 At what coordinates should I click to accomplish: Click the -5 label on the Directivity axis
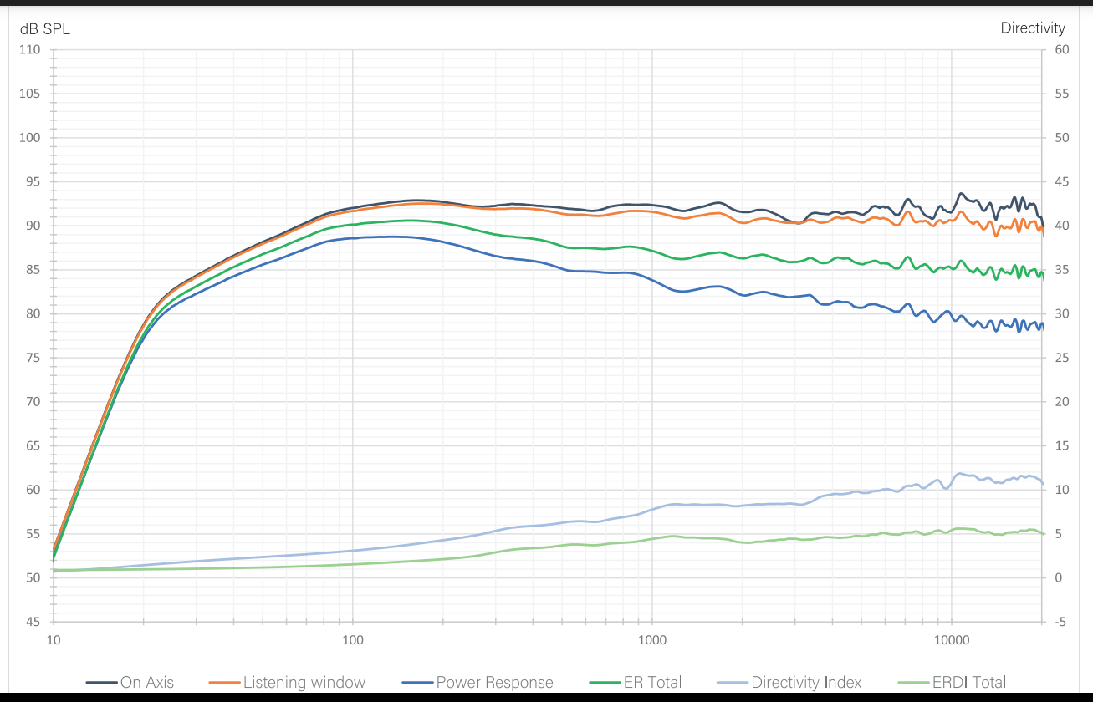pos(1058,622)
